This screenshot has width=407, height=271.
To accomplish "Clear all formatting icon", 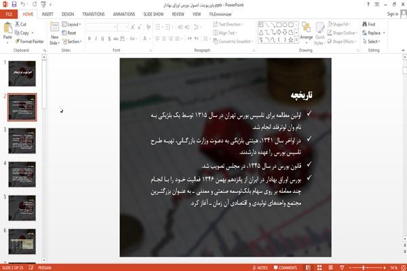I will [148, 27].
